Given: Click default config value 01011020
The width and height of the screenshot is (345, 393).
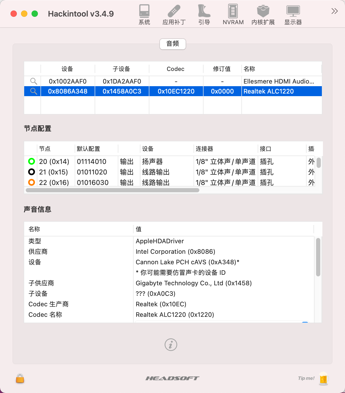Looking at the screenshot, I should coord(92,172).
